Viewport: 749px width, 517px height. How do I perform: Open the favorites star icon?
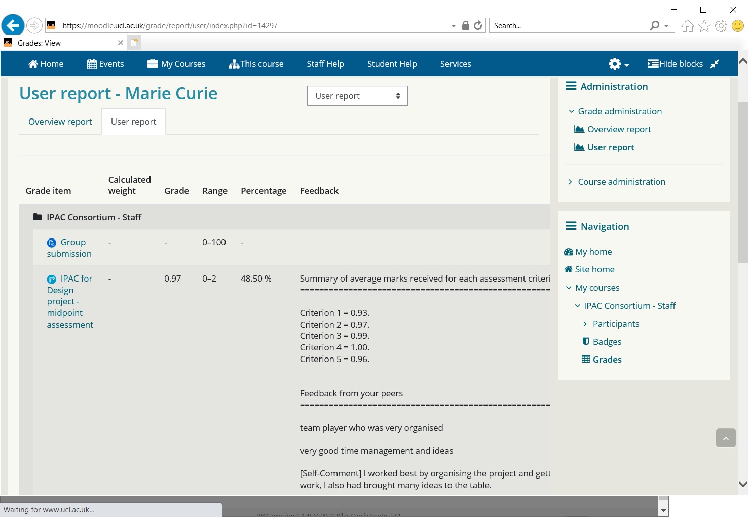click(x=704, y=26)
